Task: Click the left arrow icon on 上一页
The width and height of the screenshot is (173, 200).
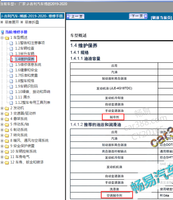Action: (x=68, y=16)
